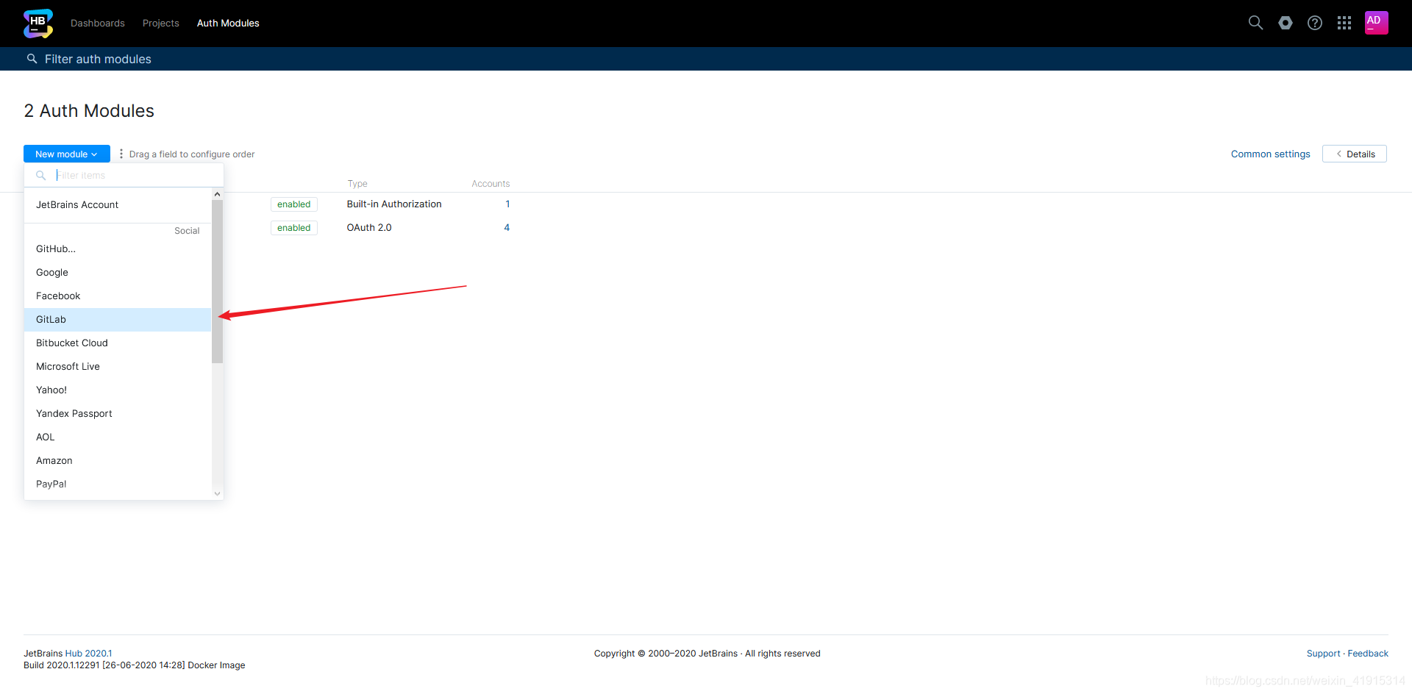Open Auth Modules in top navigation
Viewport: 1412px width, 694px height.
point(228,23)
